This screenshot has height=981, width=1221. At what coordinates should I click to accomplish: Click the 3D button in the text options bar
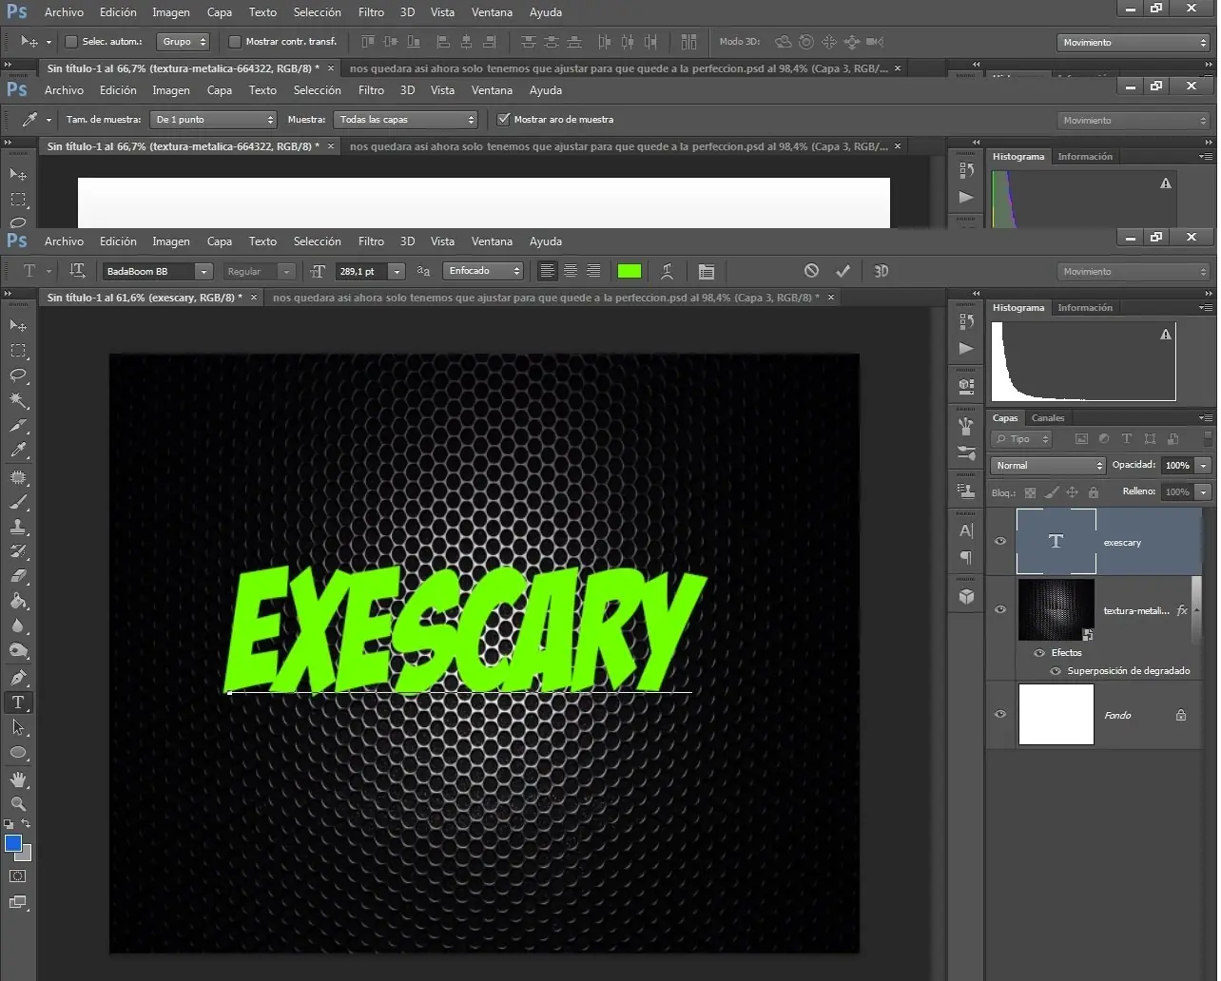882,271
